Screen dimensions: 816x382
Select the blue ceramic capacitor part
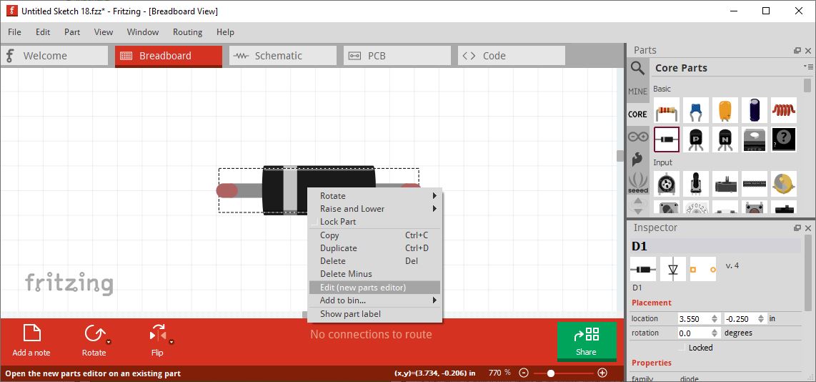coord(696,110)
